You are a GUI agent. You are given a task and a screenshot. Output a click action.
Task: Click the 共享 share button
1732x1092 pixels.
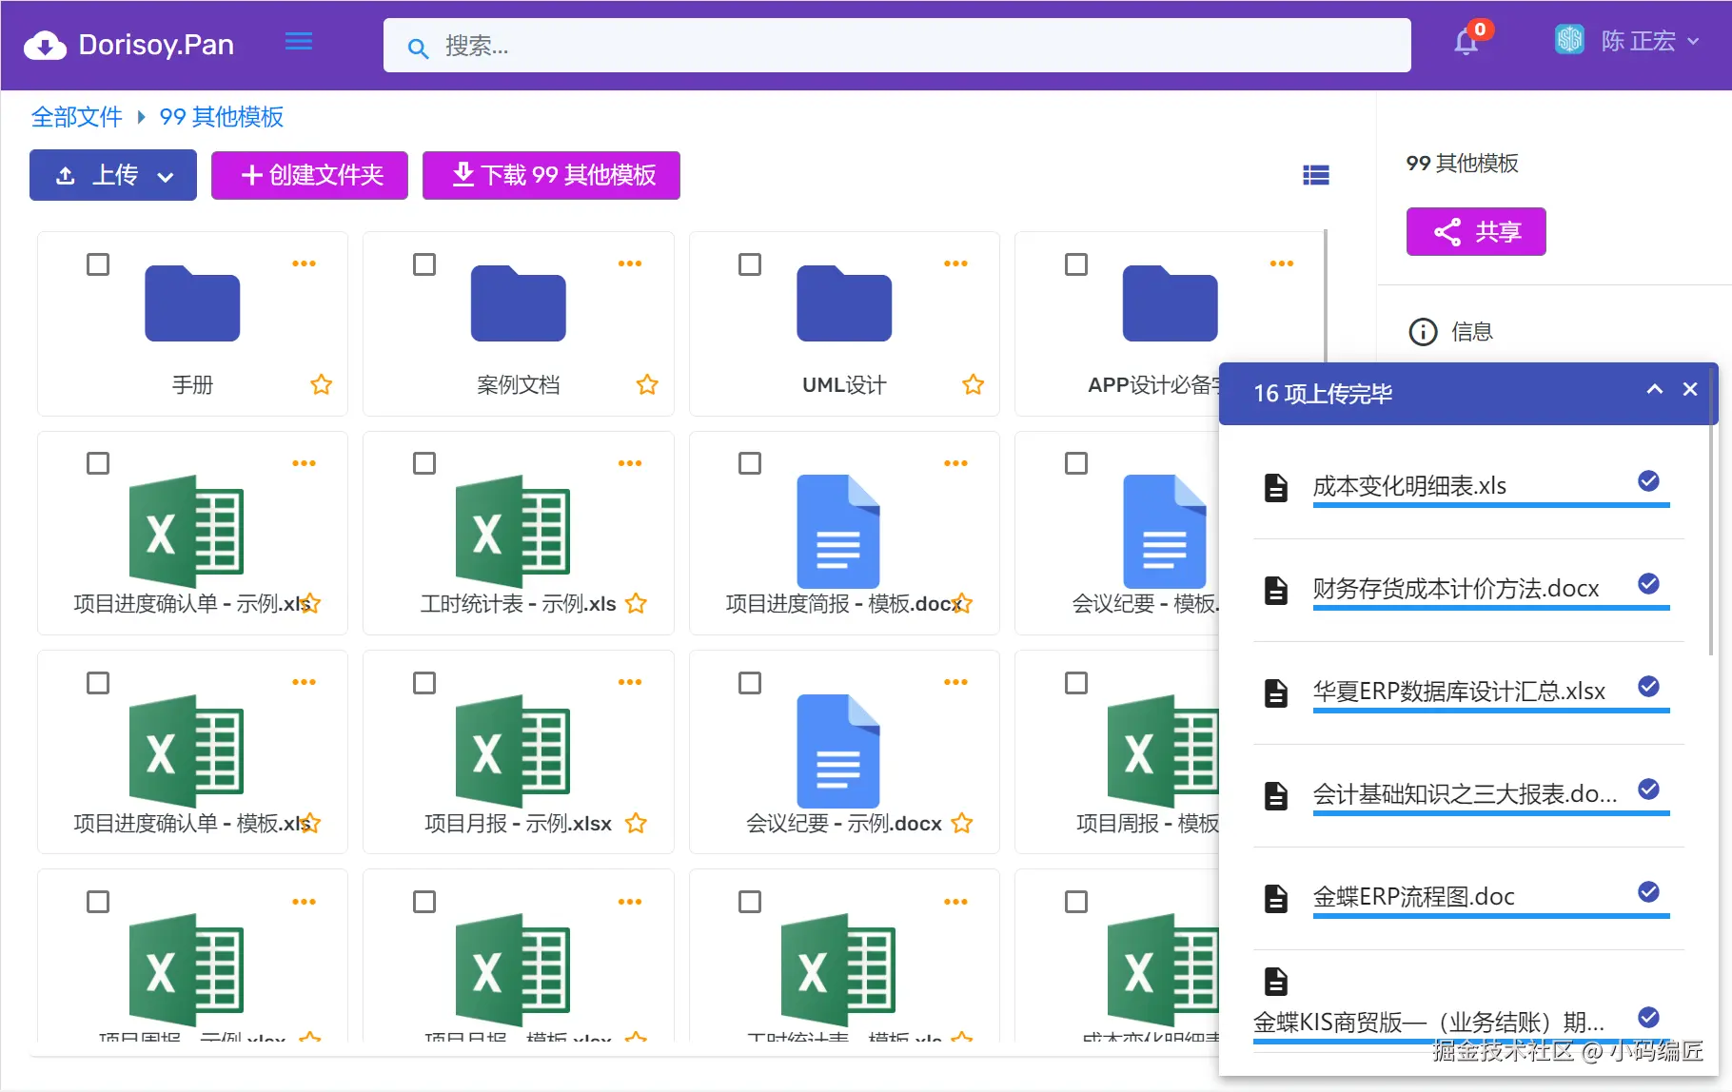1476,231
